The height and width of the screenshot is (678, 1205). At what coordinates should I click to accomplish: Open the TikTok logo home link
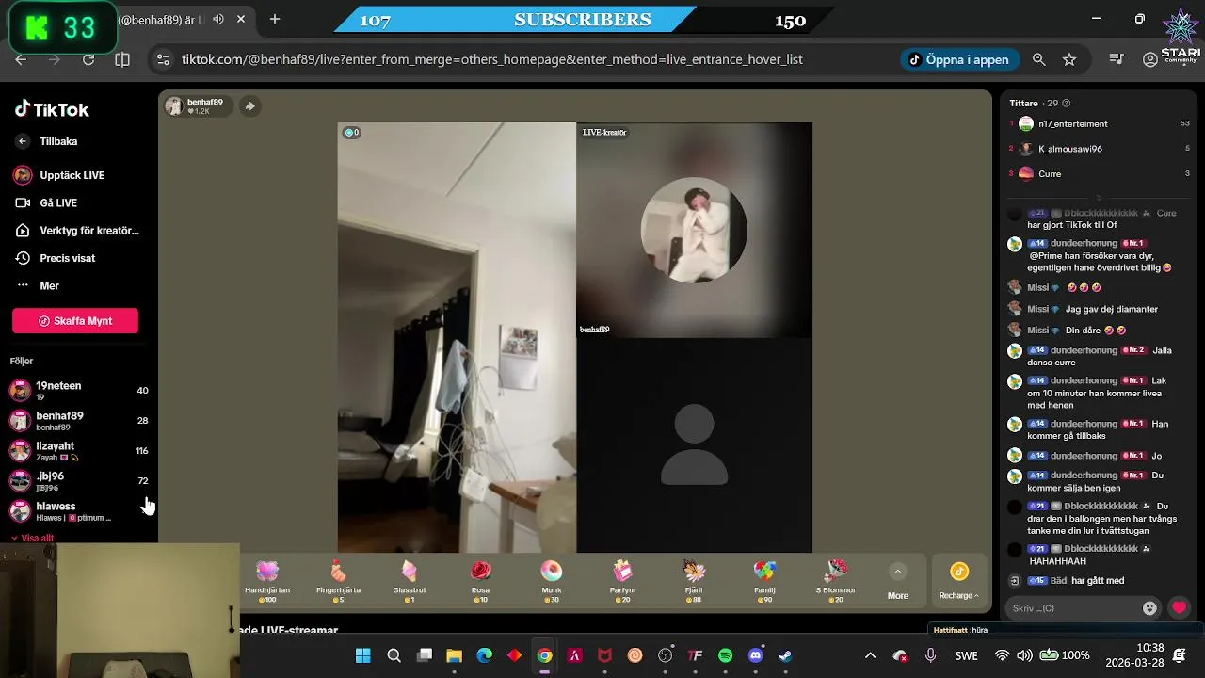(x=52, y=109)
